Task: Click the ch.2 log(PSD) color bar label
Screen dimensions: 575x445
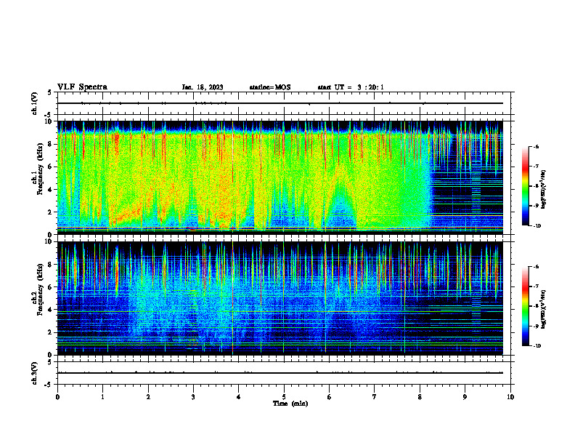Action: (544, 309)
